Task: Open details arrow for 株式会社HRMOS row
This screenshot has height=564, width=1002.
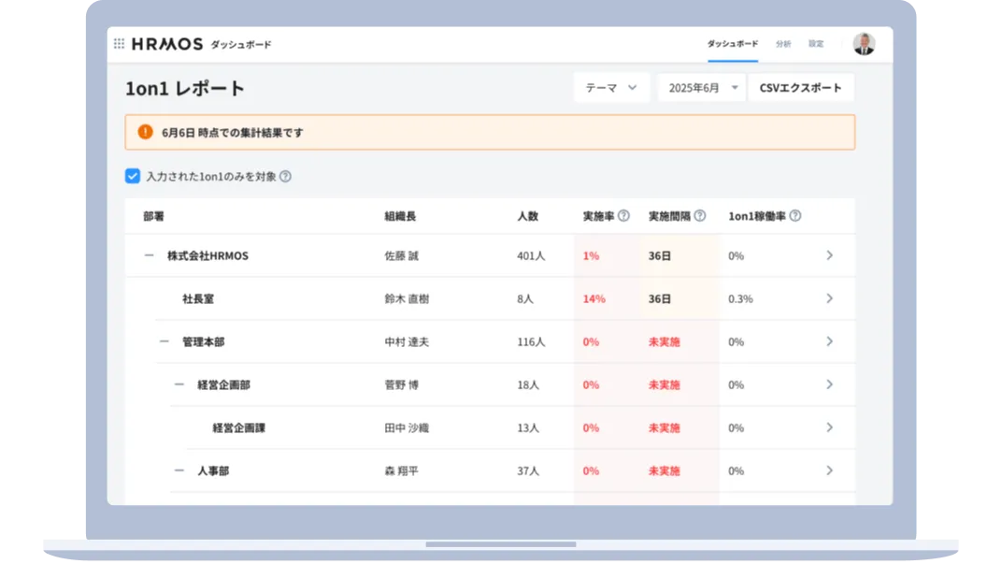Action: pos(829,255)
